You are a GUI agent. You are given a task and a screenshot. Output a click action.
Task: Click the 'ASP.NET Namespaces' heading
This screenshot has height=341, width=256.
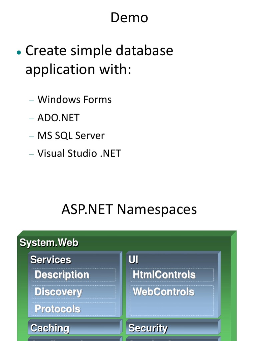[x=129, y=209]
